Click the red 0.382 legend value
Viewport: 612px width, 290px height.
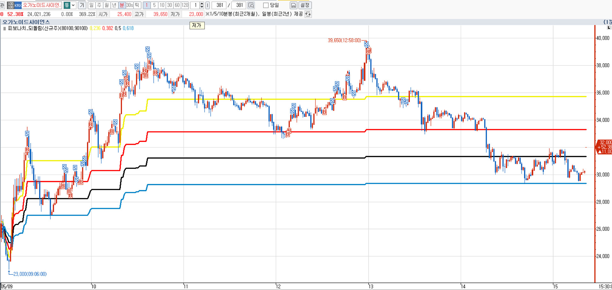tap(107, 28)
